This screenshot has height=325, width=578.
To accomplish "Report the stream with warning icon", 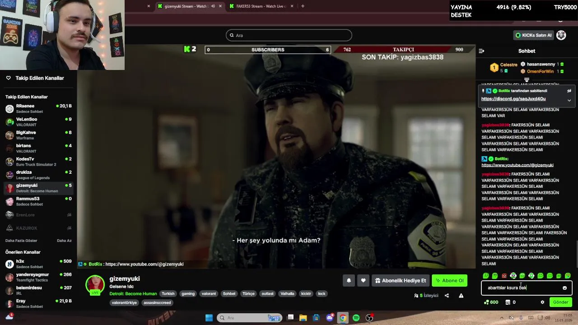I will click(461, 296).
